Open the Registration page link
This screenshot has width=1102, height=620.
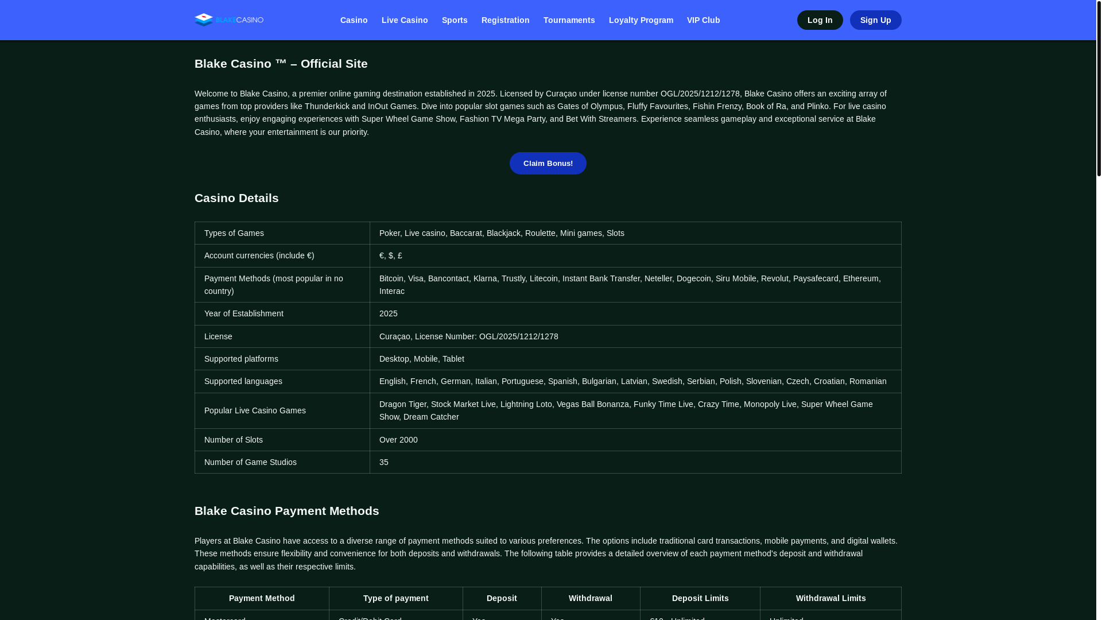505,20
